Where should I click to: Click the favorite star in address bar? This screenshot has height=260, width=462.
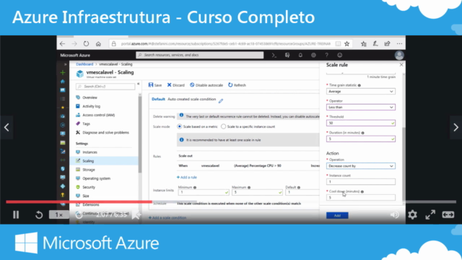pos(346,44)
